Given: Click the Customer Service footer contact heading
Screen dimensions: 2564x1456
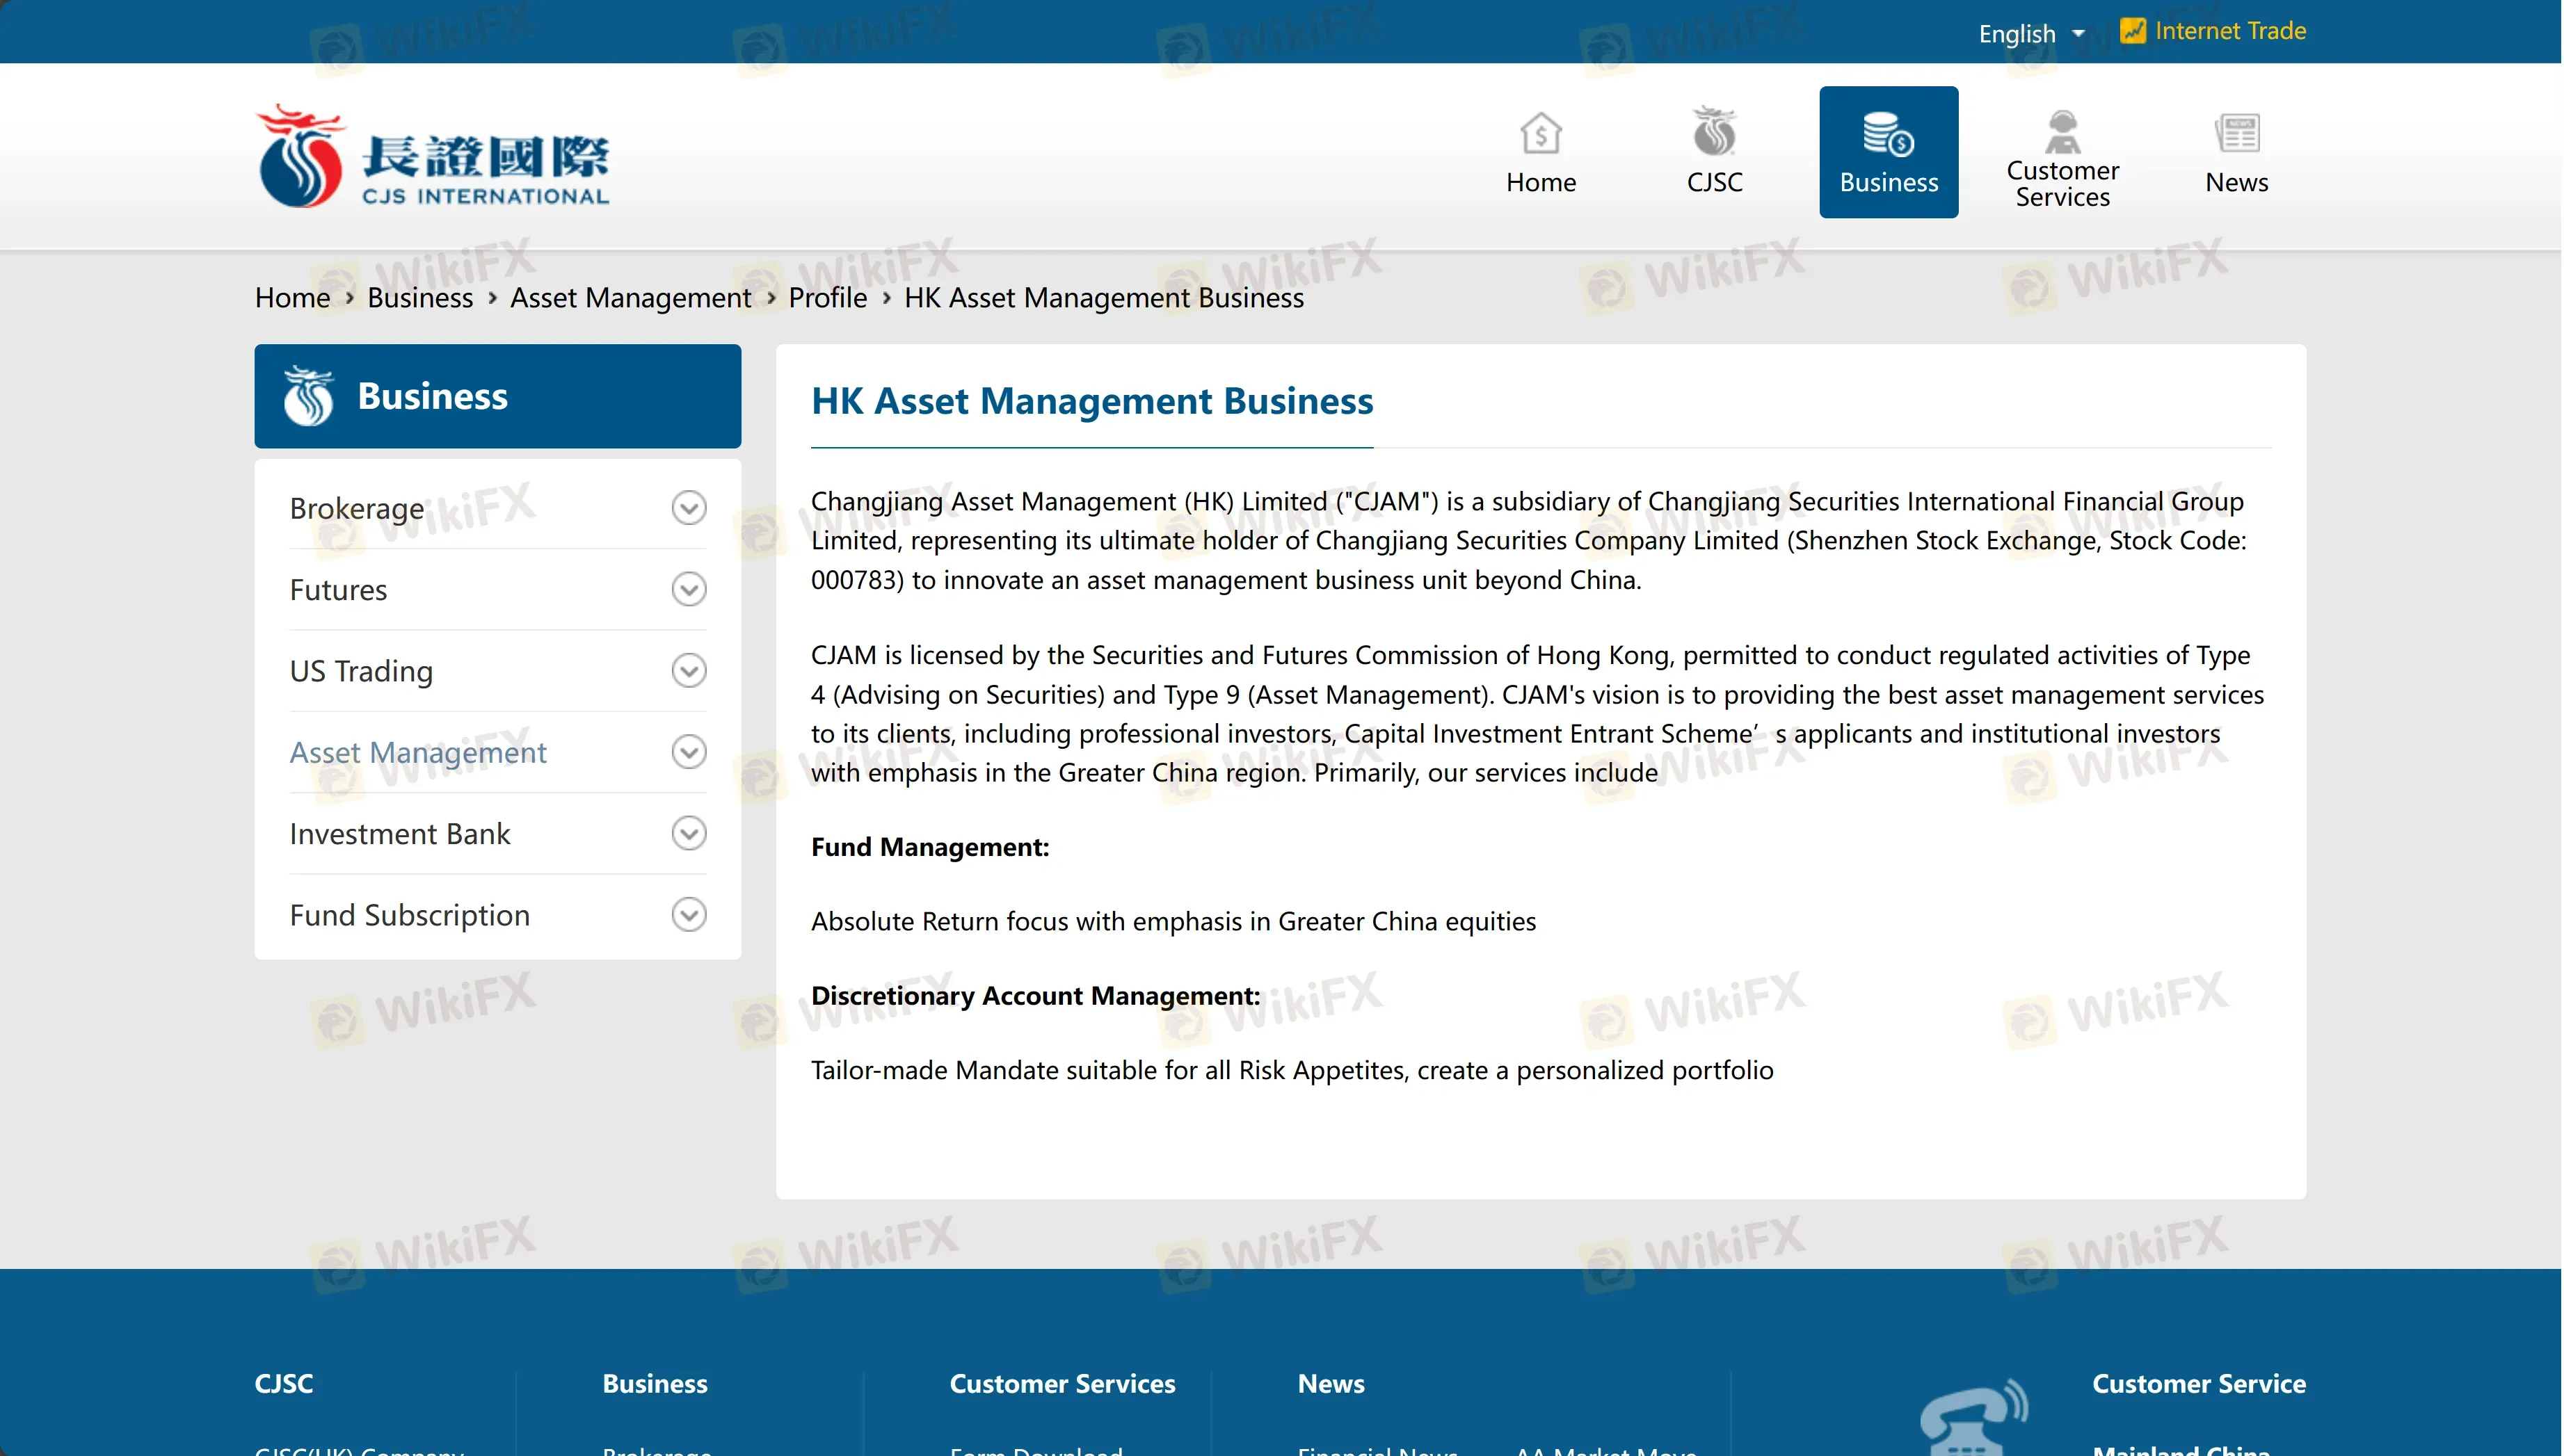Looking at the screenshot, I should [2199, 1383].
